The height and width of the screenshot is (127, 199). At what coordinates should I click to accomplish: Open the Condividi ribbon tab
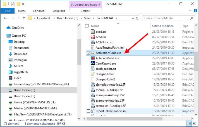(x=39, y=11)
